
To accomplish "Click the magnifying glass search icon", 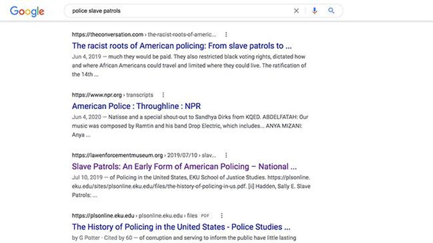I will [x=331, y=11].
